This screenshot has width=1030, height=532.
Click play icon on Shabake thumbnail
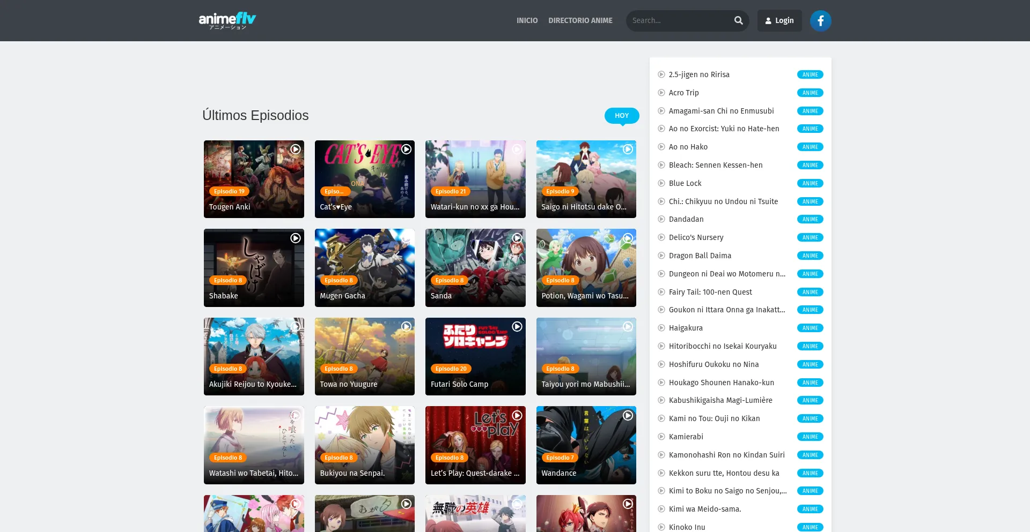coord(296,238)
